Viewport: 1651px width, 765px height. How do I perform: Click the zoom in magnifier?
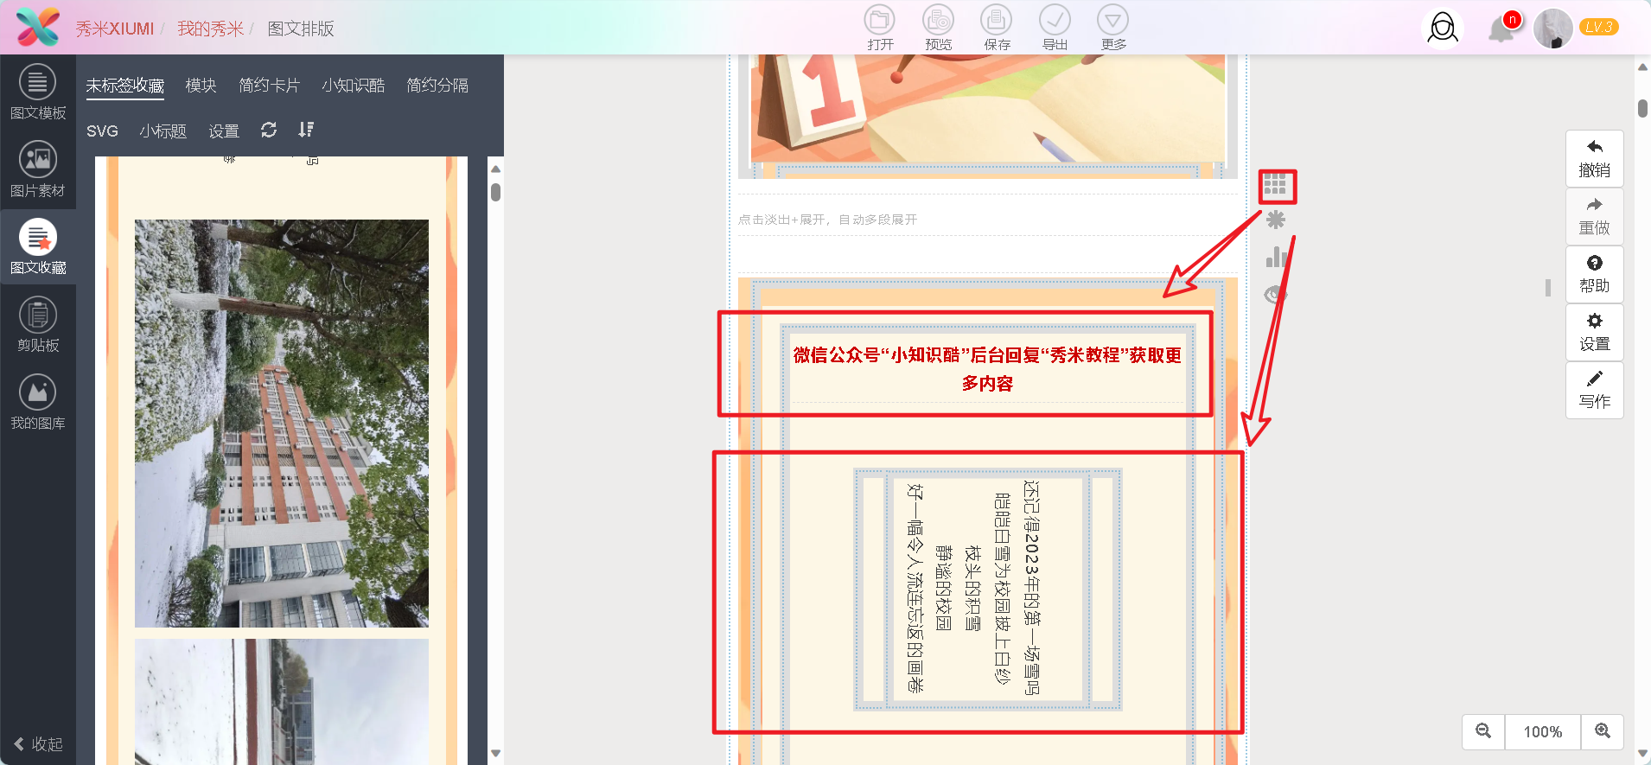pyautogui.click(x=1603, y=731)
